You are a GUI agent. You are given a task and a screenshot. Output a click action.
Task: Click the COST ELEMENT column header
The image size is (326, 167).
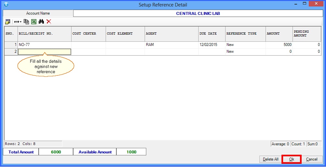[x=125, y=34]
